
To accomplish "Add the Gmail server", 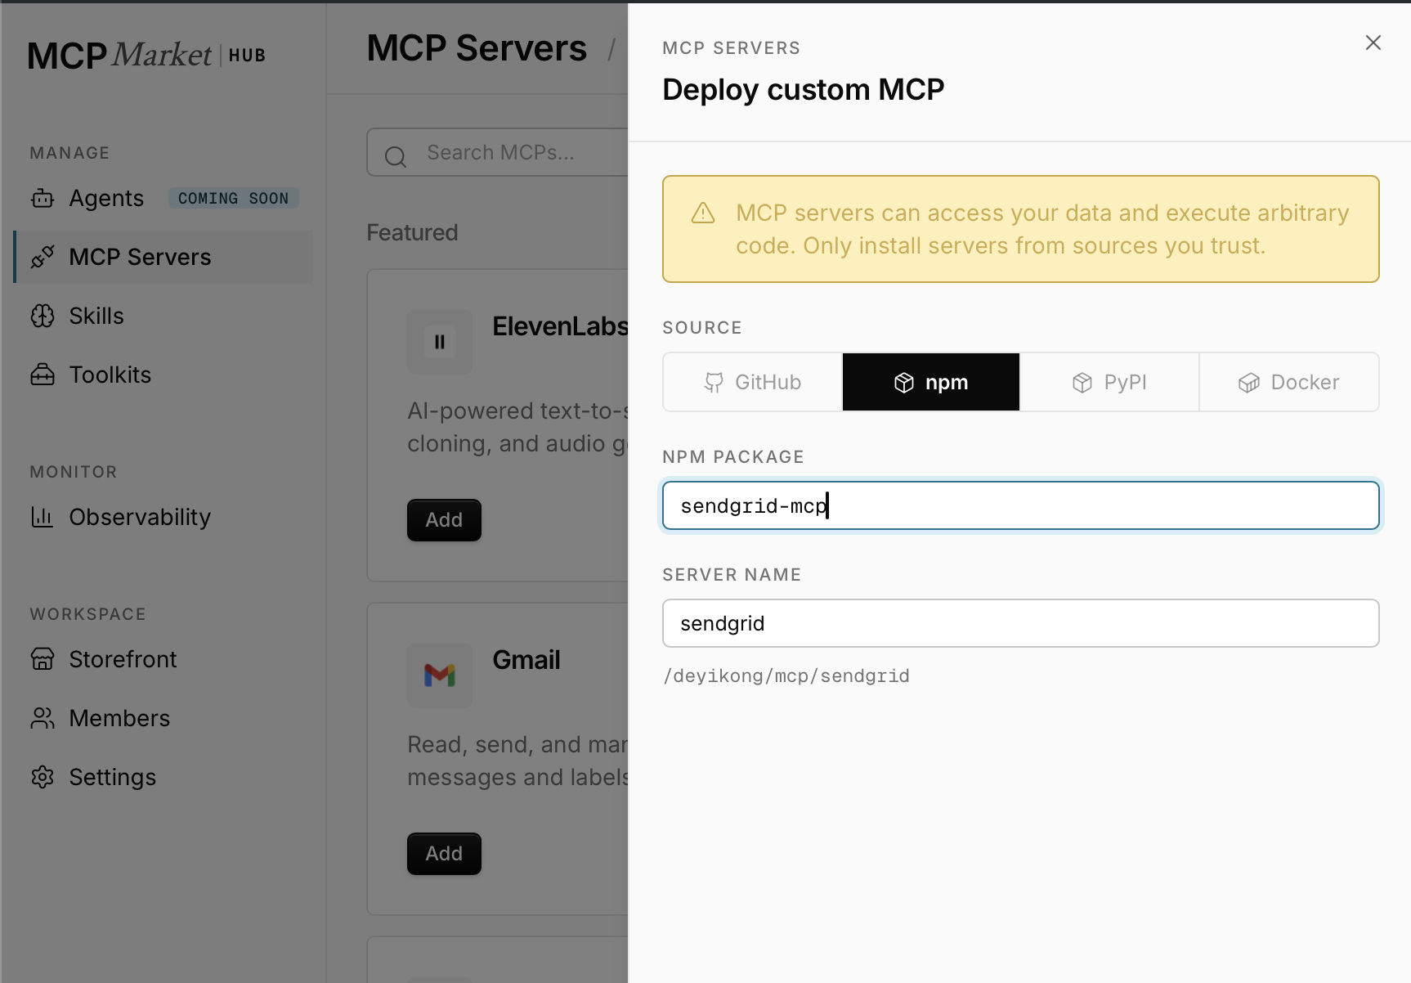I will (x=444, y=854).
